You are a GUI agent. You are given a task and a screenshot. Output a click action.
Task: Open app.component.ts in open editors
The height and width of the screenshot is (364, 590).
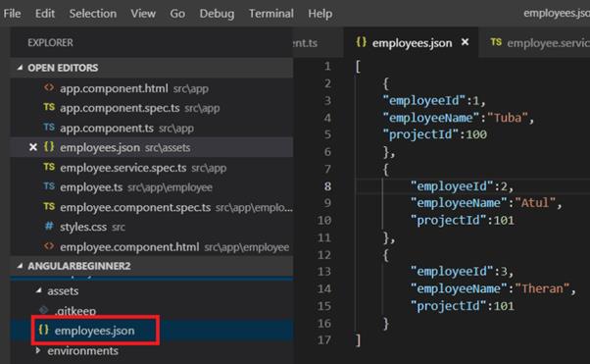click(x=152, y=129)
